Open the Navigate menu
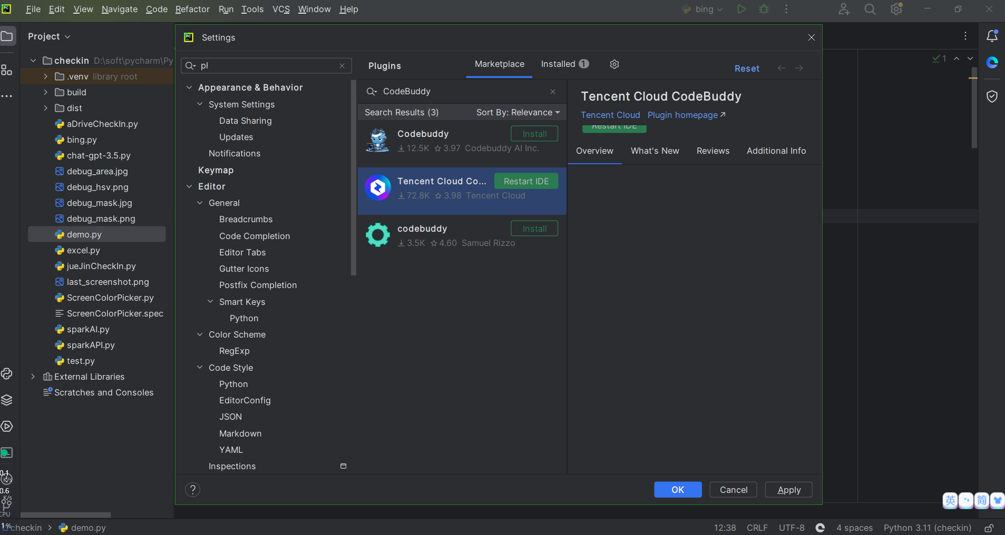This screenshot has height=535, width=1005. click(x=120, y=9)
